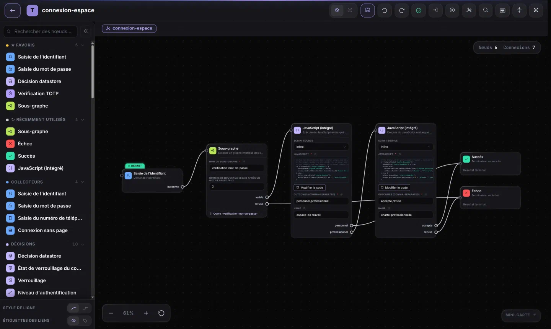Show link labels with tag toggle
Image resolution: width=551 pixels, height=329 pixels.
85,321
